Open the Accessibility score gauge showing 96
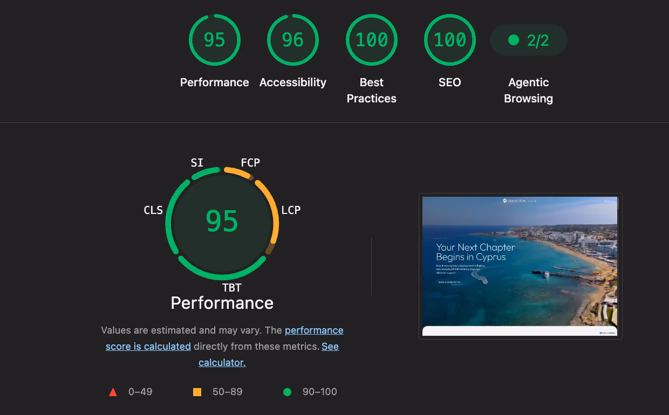The height and width of the screenshot is (415, 669). coord(293,40)
